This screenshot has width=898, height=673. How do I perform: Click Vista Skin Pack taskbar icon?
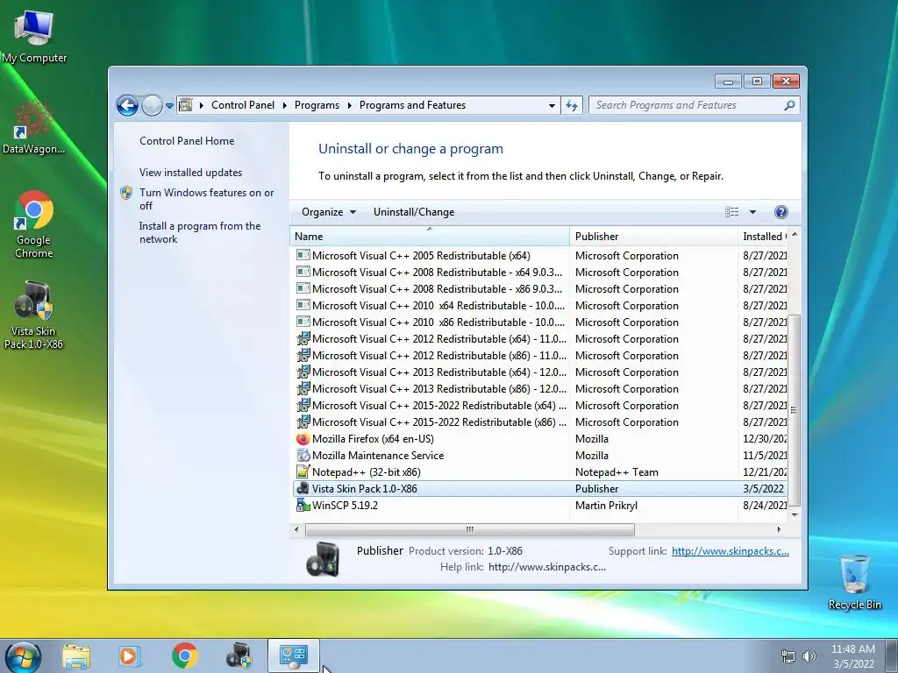click(239, 655)
